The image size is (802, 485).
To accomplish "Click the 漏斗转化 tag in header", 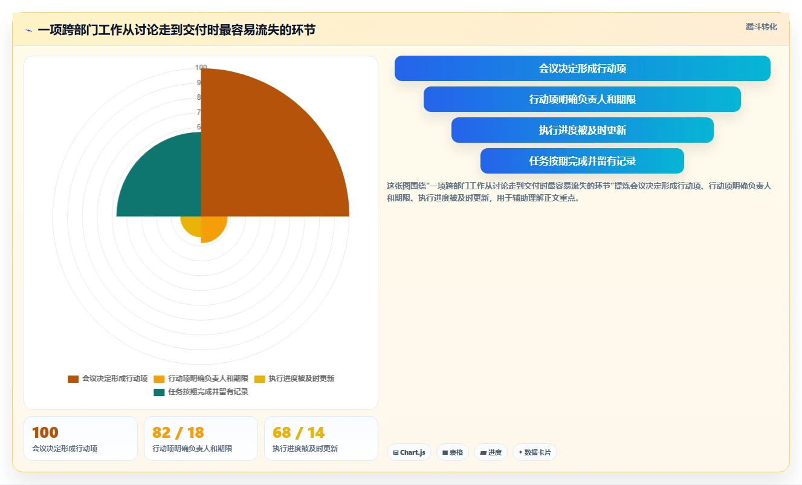I will coord(761,27).
